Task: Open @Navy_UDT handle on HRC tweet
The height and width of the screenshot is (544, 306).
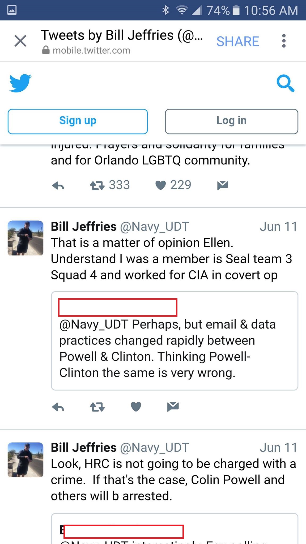Action: coord(154,448)
